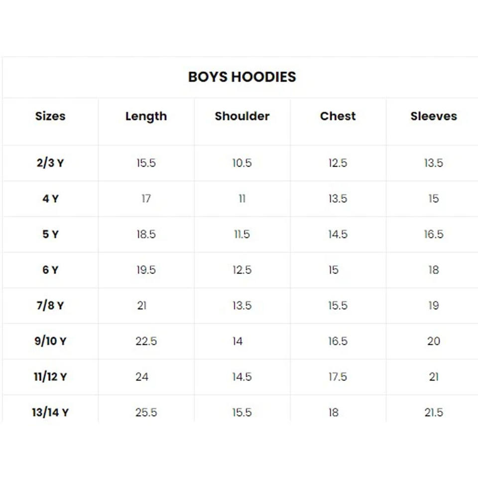The width and height of the screenshot is (478, 478).
Task: Click the BOYS HOODIES table title
Action: (x=242, y=77)
